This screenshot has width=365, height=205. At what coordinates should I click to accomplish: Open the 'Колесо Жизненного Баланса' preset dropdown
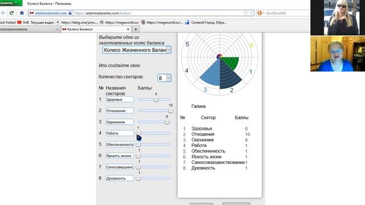[x=137, y=50]
